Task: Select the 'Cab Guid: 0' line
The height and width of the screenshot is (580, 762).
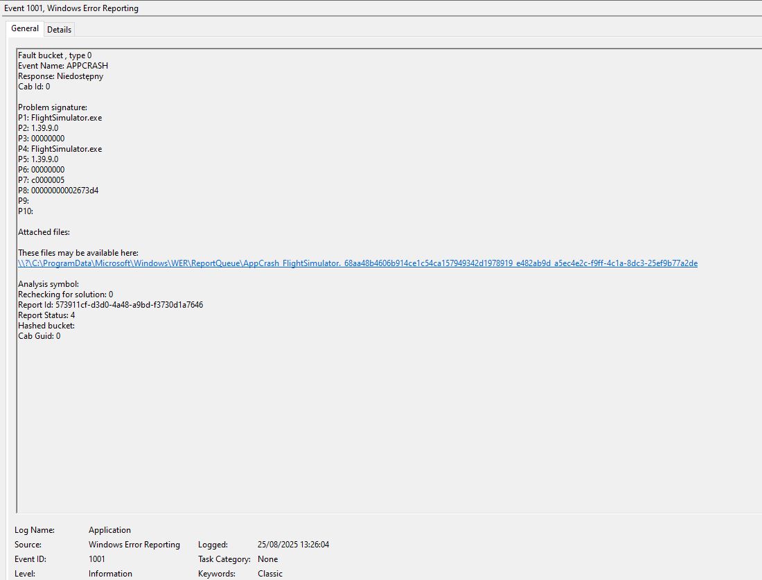Action: tap(39, 337)
